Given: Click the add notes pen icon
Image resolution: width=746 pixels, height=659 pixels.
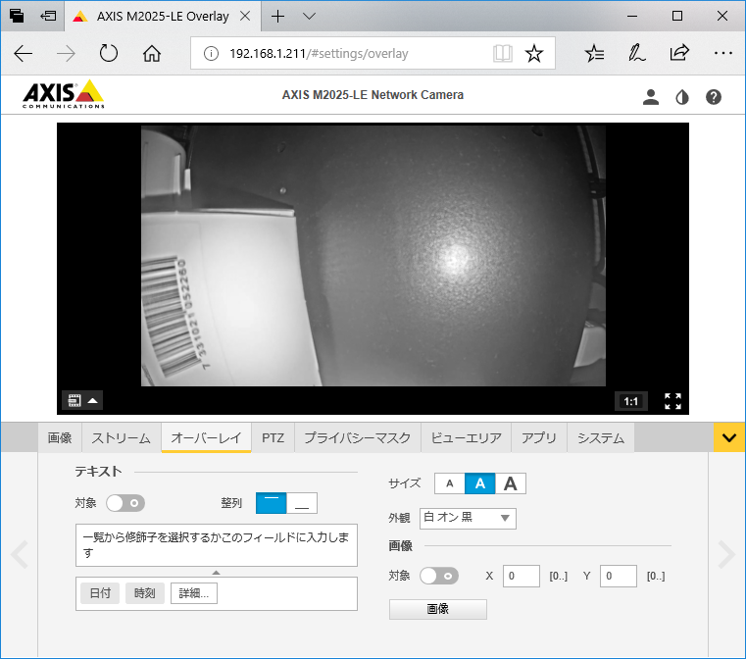Looking at the screenshot, I should pos(636,53).
